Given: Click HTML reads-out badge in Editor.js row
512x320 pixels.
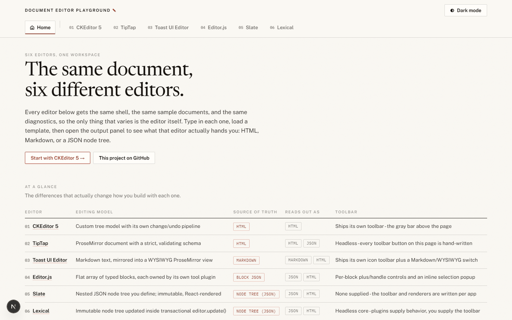Looking at the screenshot, I should (312, 277).
